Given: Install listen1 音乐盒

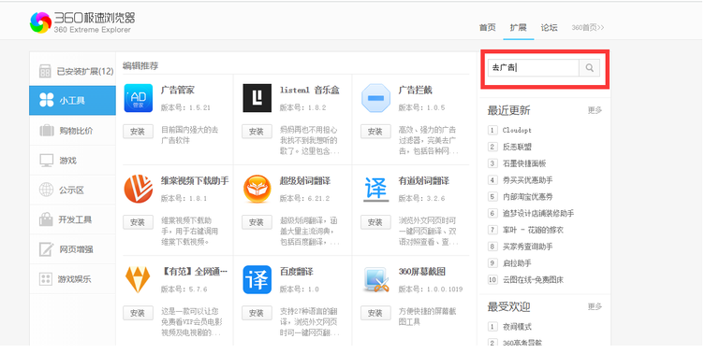Looking at the screenshot, I should (257, 131).
